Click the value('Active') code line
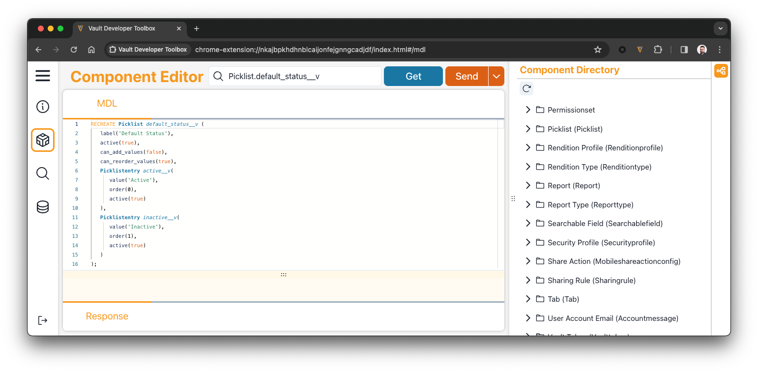The height and width of the screenshot is (372, 758). click(x=134, y=180)
